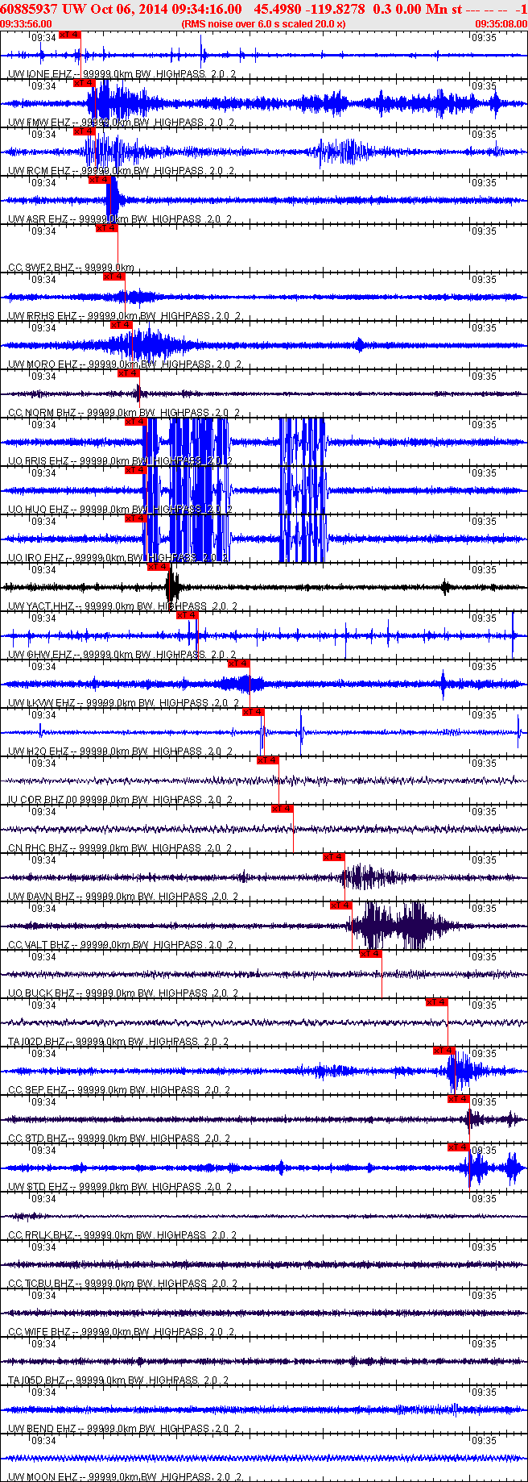The width and height of the screenshot is (528, 1482).
Task: Click the red pick marker on ASR trace
Action: coord(100,180)
